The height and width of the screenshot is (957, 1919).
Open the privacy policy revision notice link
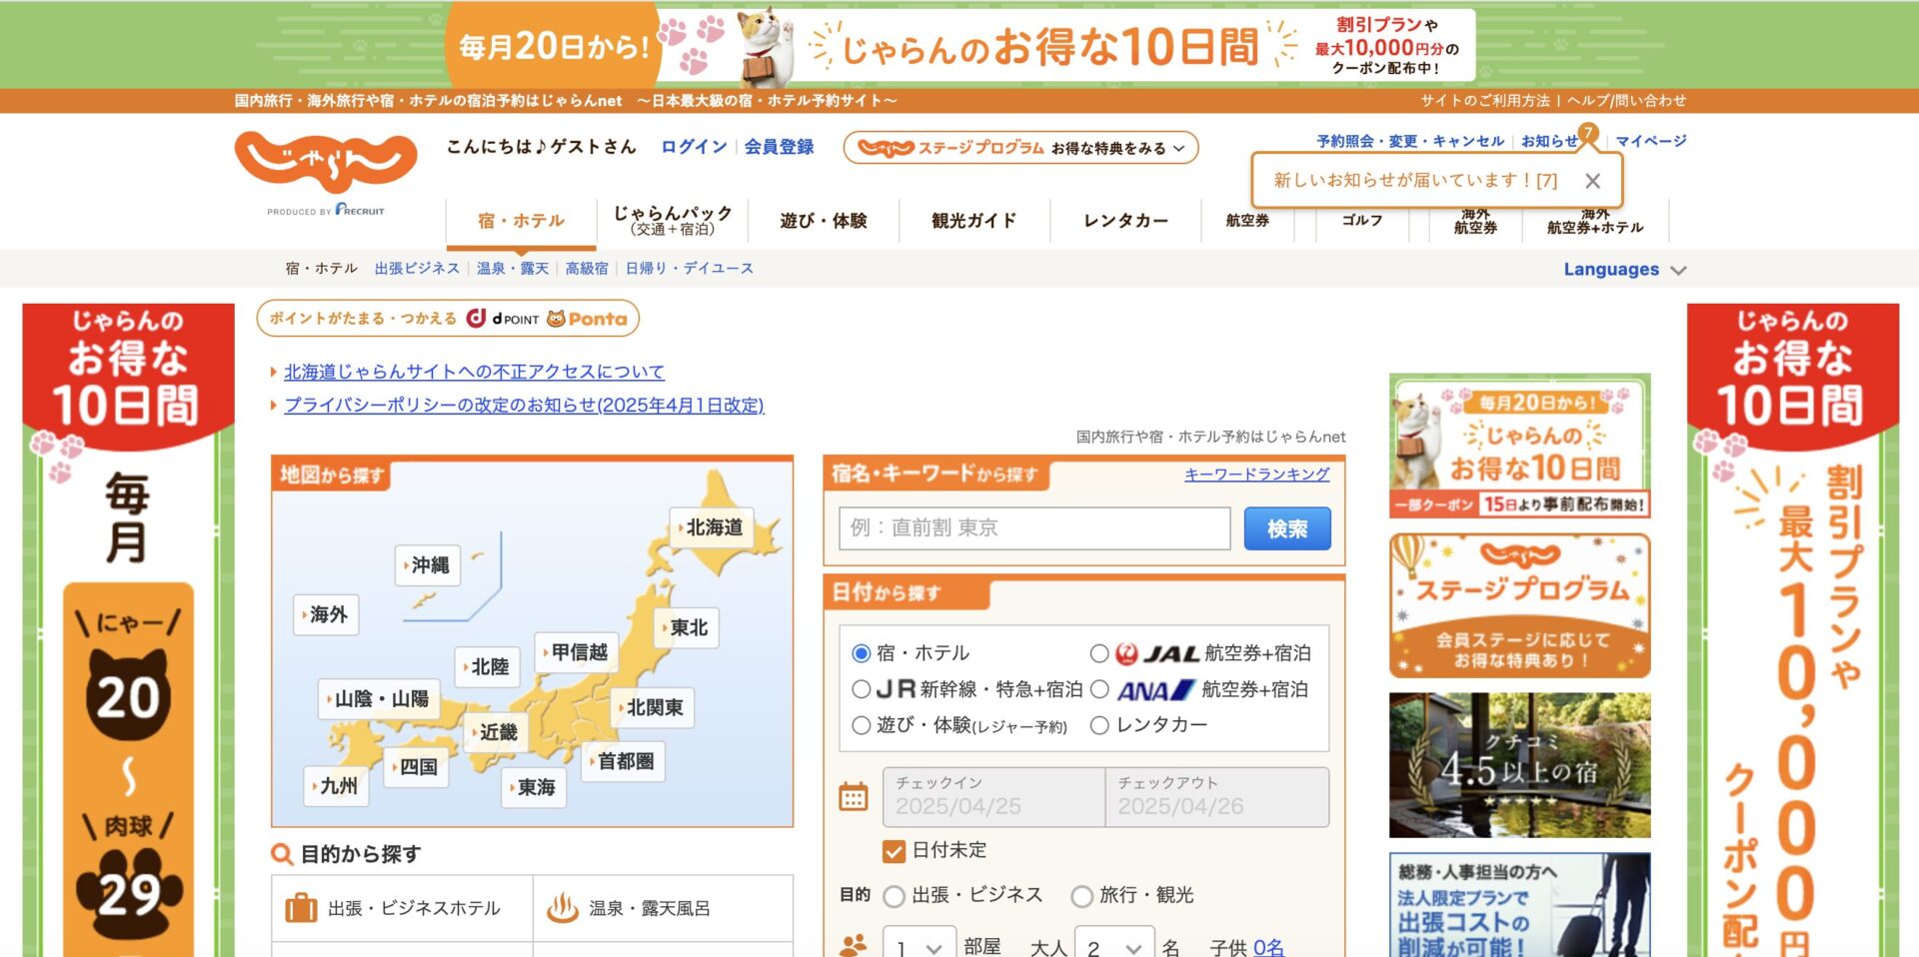click(524, 405)
